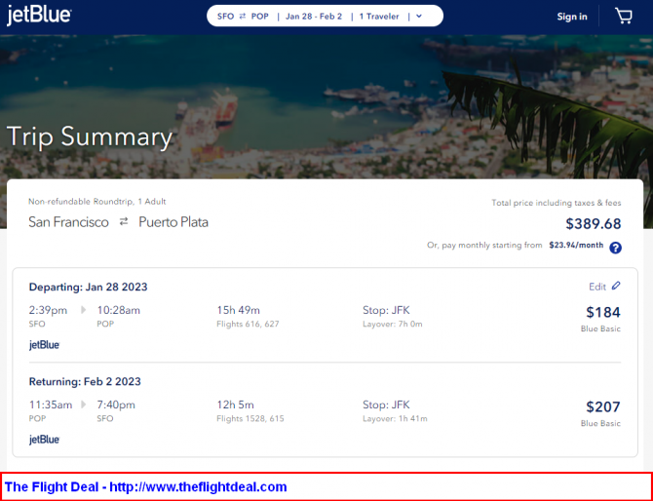
Task: Click the 12h 5m duration
Action: tap(235, 405)
